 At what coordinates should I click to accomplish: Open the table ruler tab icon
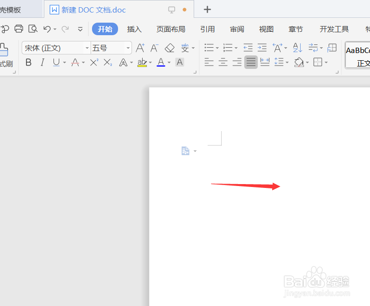coord(332,48)
